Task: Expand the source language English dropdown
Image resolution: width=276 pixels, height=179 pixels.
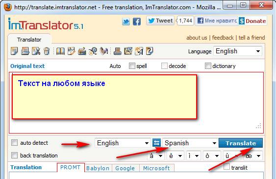Action: [123, 143]
